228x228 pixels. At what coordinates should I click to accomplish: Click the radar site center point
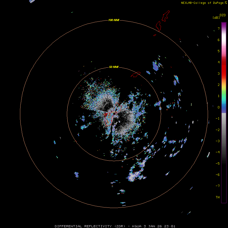tap(114, 114)
